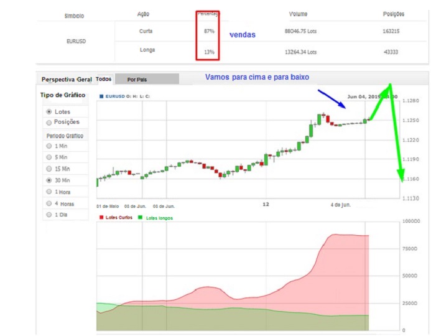
Task: Set chart period to 1 Hora
Action: click(x=49, y=192)
